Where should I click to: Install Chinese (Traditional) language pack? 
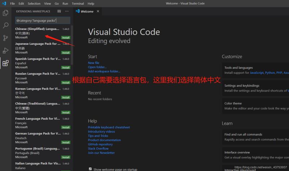pos(66,112)
